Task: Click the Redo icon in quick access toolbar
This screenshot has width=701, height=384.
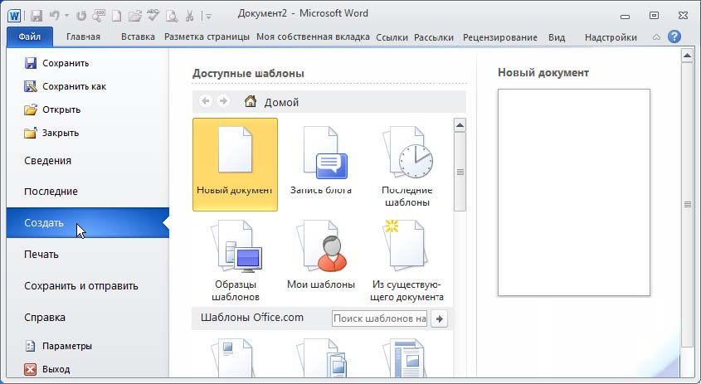Action: (x=81, y=17)
